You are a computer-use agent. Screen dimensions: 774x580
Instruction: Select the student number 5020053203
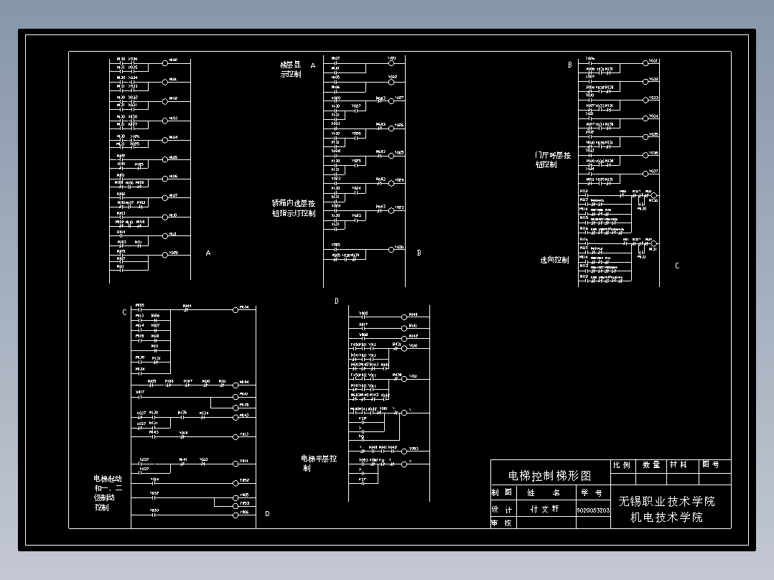[x=593, y=510]
